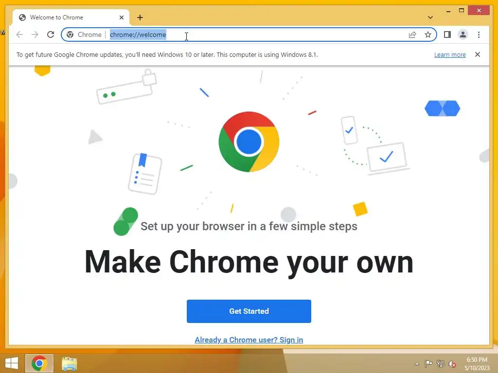Click the 'Make Chrome your own' heading
This screenshot has width=498, height=373.
pos(249,262)
